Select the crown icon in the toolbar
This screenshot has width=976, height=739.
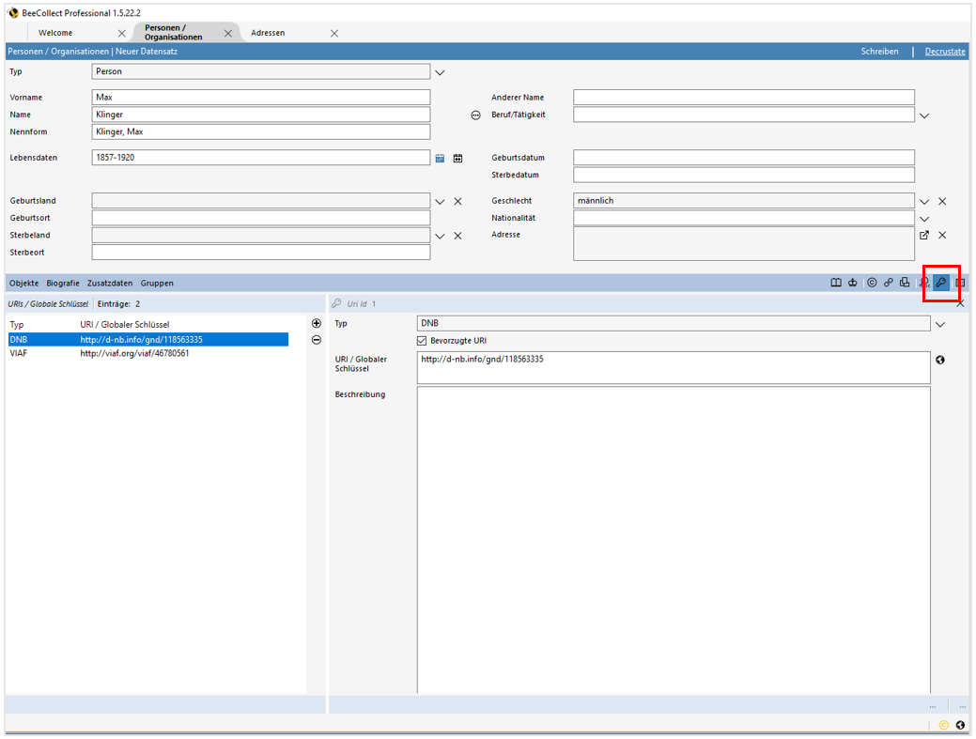click(853, 283)
